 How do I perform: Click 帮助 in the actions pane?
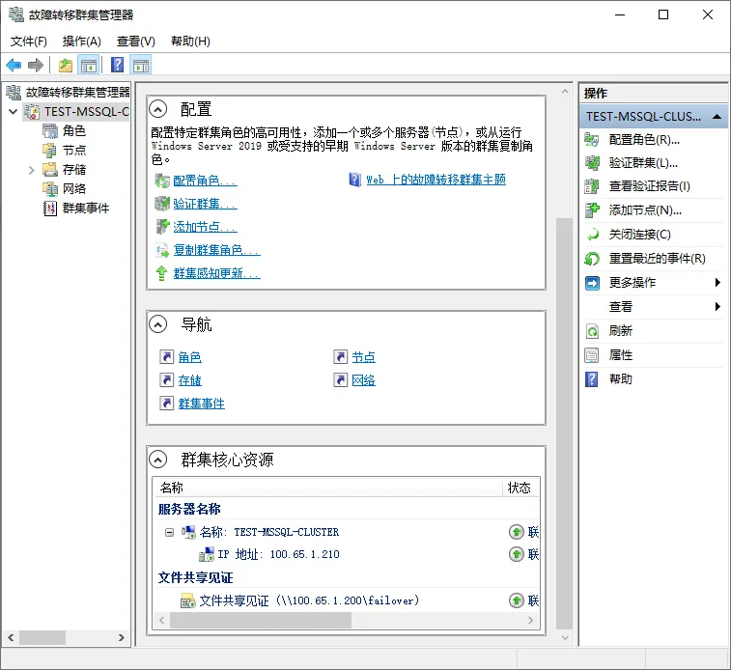tap(621, 379)
